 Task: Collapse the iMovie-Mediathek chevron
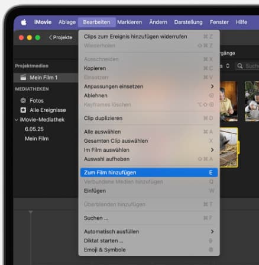17,120
